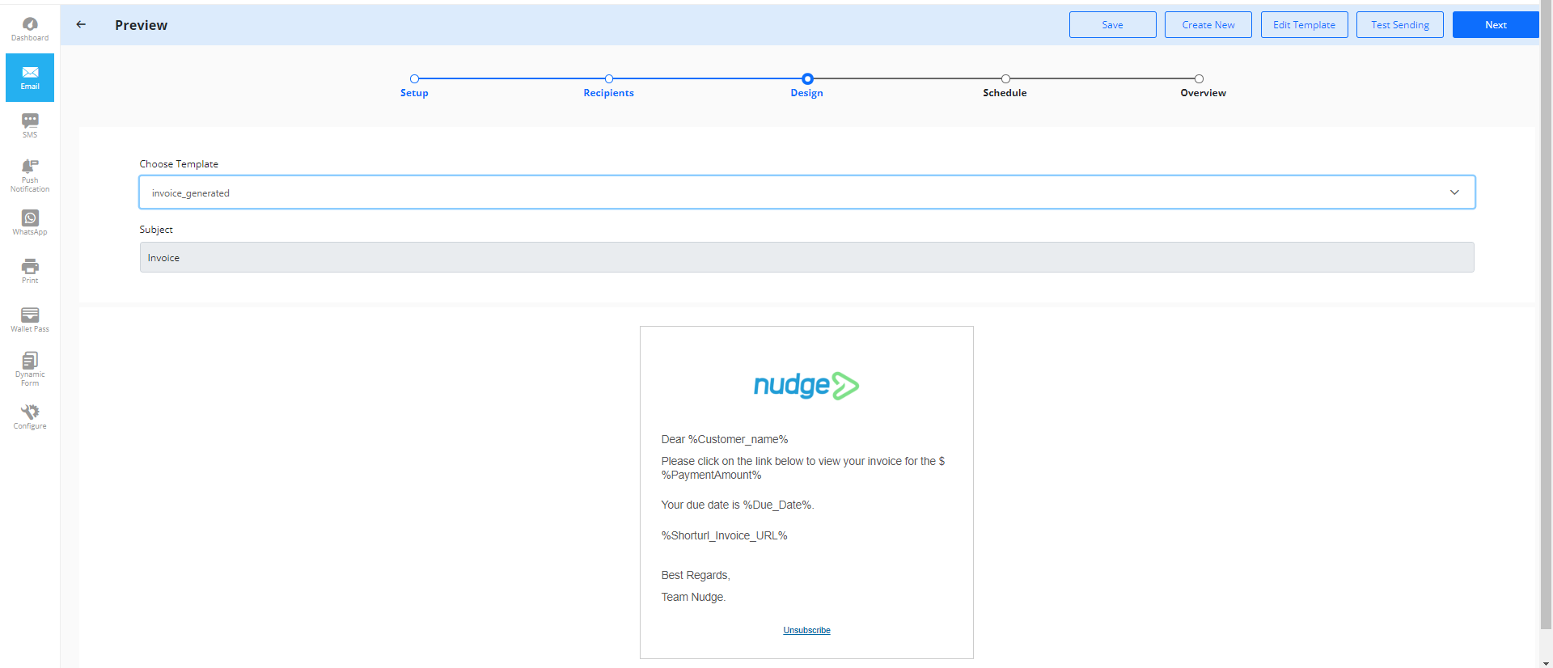The image size is (1553, 668).
Task: Click the 'Your due date is %Due_Date%.' line
Action: coord(738,505)
